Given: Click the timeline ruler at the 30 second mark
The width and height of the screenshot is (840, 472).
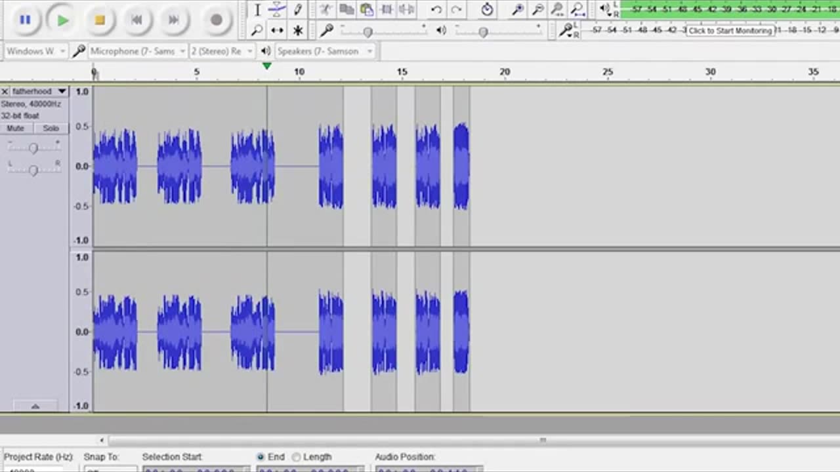Looking at the screenshot, I should pos(710,72).
